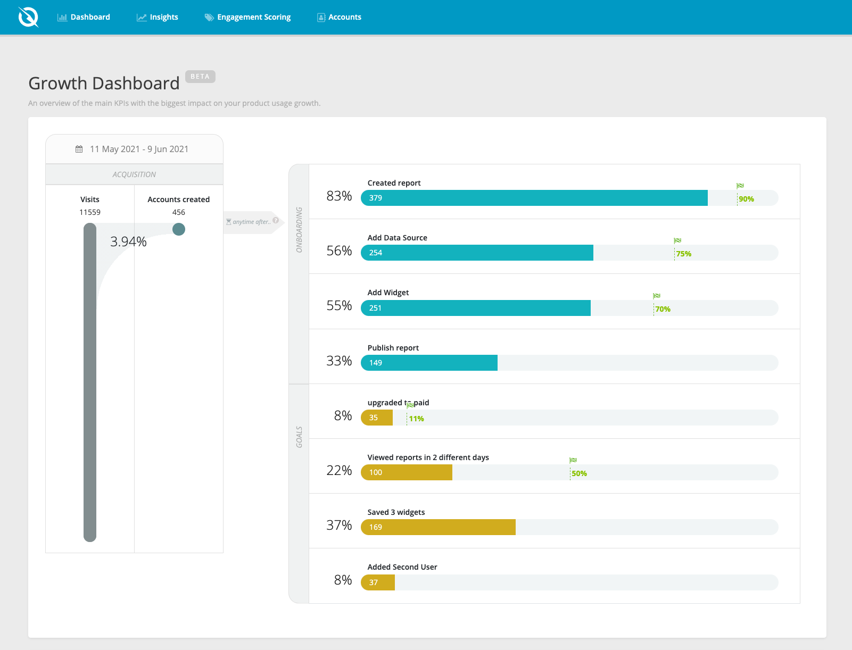Select the Created report bar showing 379
The image size is (852, 650).
pyautogui.click(x=534, y=198)
